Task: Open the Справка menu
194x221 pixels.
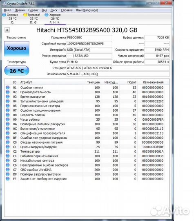Action: tap(67, 10)
